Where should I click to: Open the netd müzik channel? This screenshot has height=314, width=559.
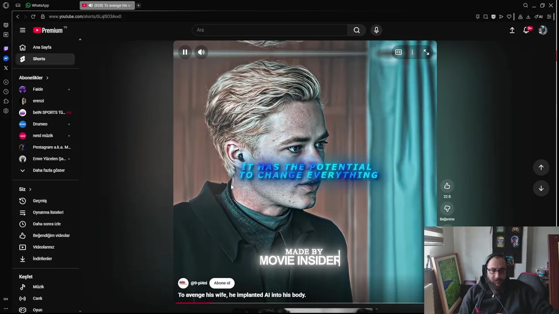point(45,136)
